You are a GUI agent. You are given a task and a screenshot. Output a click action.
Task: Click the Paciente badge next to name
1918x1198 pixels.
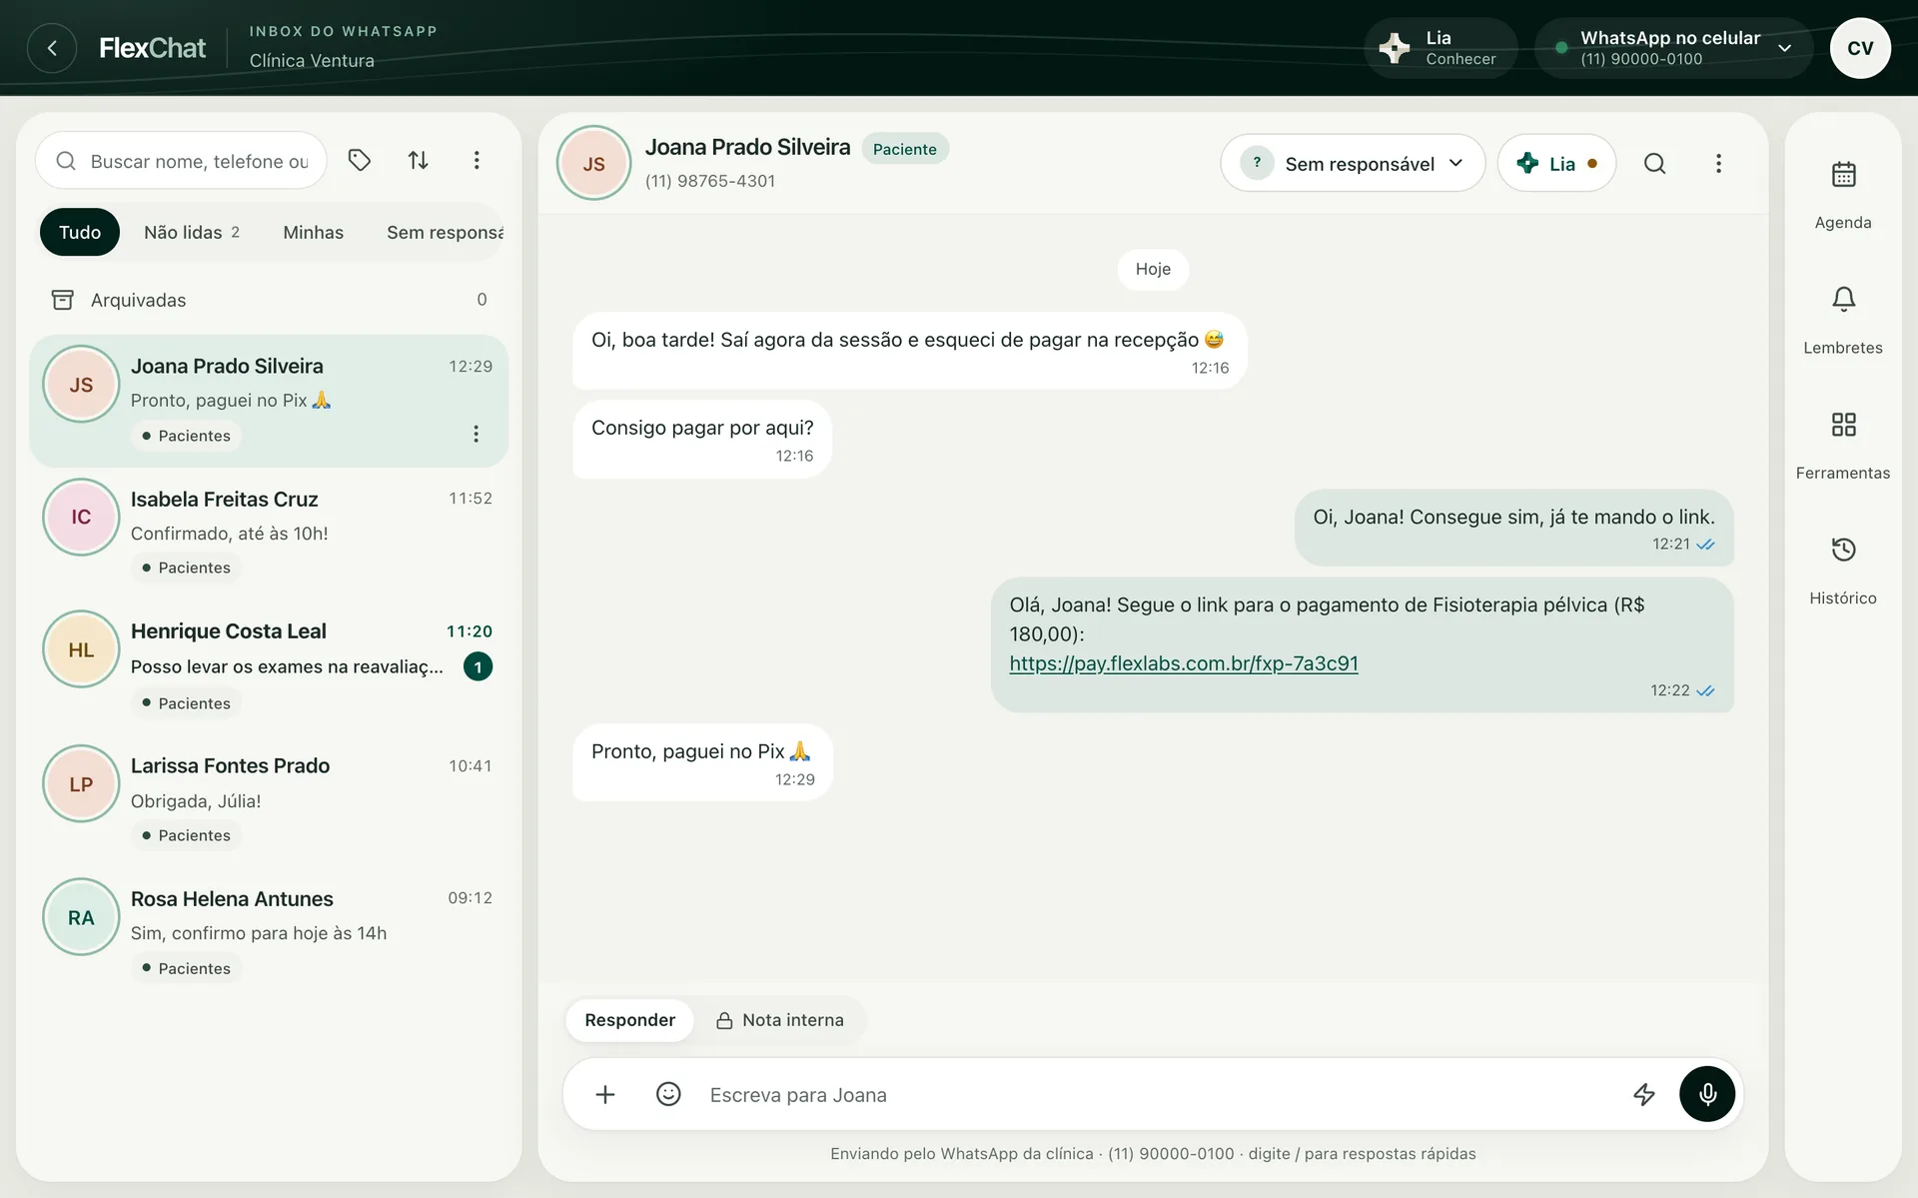click(x=905, y=149)
